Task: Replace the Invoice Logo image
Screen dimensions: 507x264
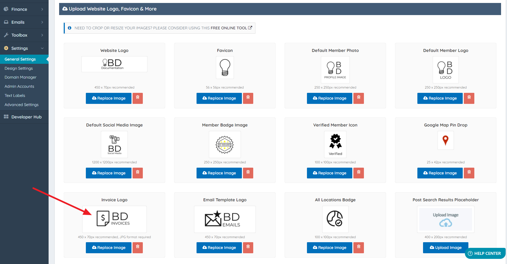Action: point(109,248)
